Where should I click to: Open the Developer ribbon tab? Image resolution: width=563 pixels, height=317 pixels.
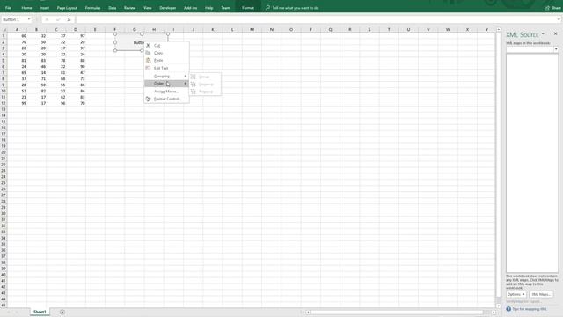[x=168, y=8]
